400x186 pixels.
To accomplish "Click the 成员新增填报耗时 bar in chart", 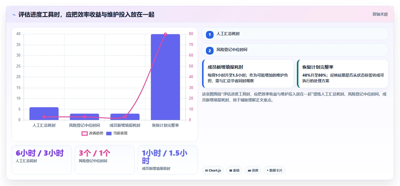I will coord(125,117).
